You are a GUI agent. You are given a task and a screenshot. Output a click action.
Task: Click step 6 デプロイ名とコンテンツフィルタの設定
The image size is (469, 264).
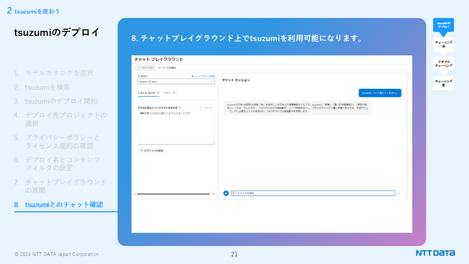click(57, 164)
